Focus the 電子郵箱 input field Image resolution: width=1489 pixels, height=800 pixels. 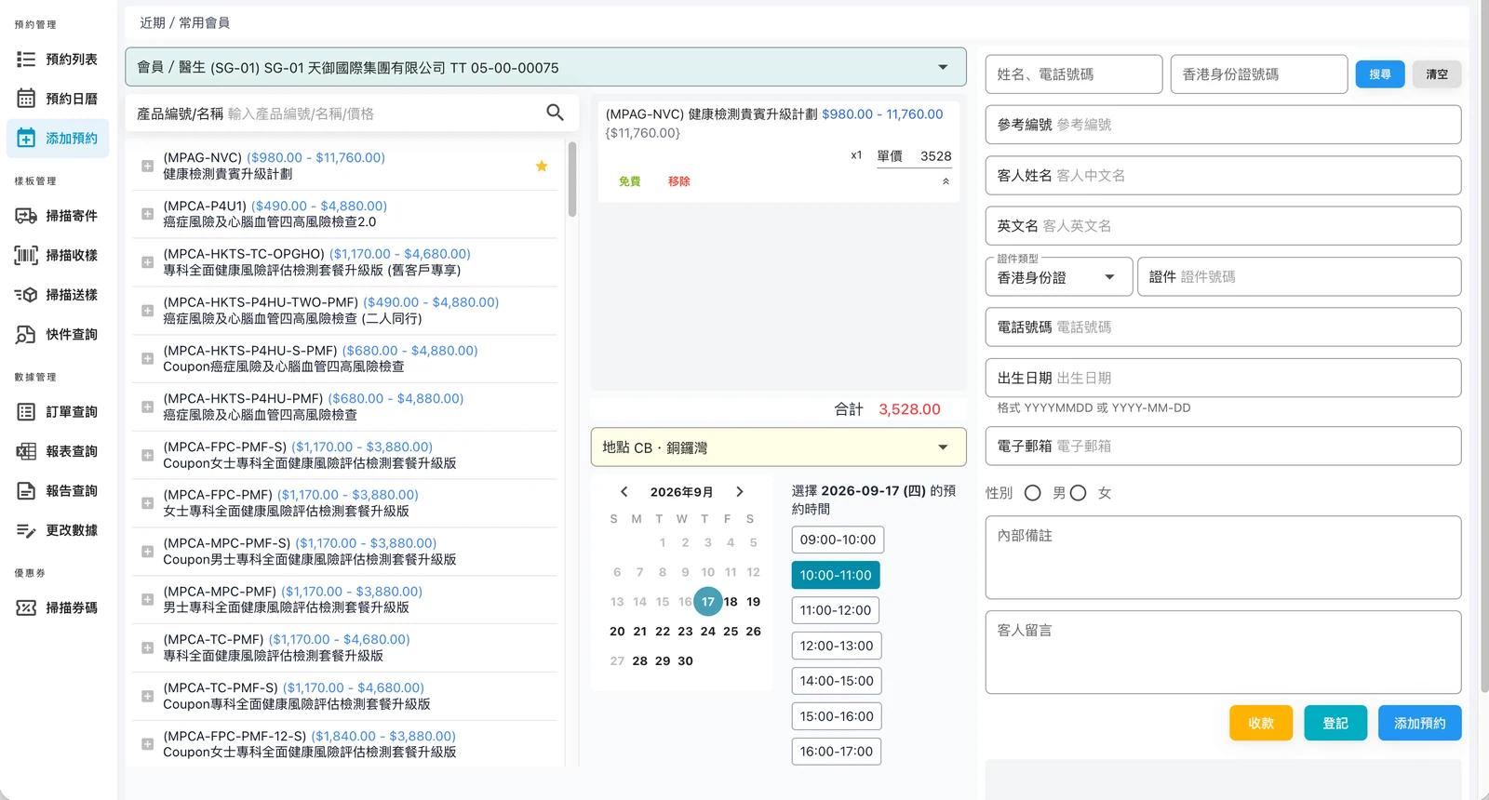point(1223,447)
